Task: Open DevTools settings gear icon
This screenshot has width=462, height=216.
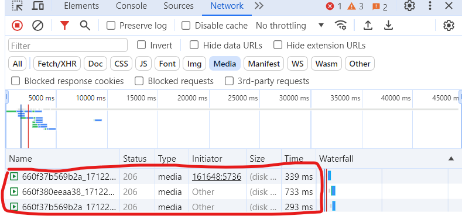Action: 409,6
